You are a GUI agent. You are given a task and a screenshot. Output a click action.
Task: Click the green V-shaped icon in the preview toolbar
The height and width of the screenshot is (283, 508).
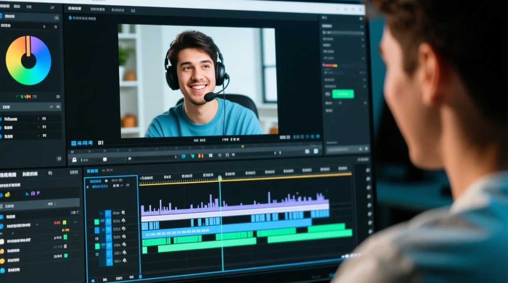tap(193, 156)
